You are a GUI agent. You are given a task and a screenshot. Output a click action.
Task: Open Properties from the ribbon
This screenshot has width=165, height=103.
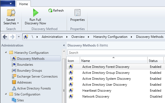click(x=78, y=15)
